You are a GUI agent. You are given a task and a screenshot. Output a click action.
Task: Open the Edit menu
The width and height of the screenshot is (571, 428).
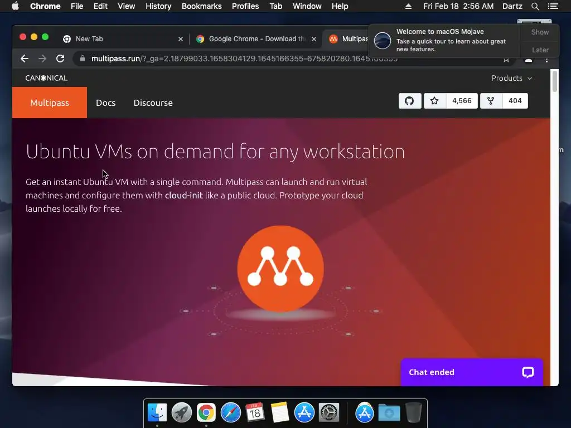pyautogui.click(x=100, y=6)
